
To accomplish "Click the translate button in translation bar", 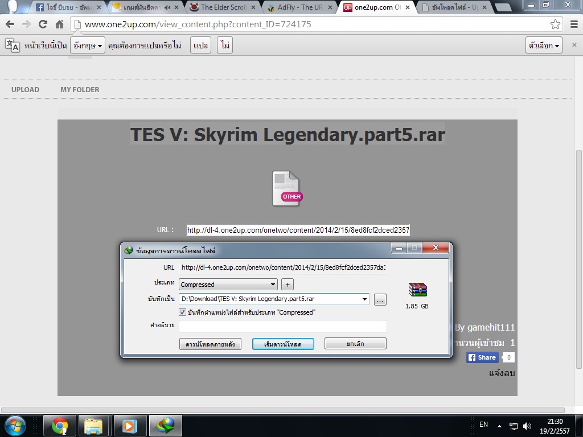I will 201,46.
